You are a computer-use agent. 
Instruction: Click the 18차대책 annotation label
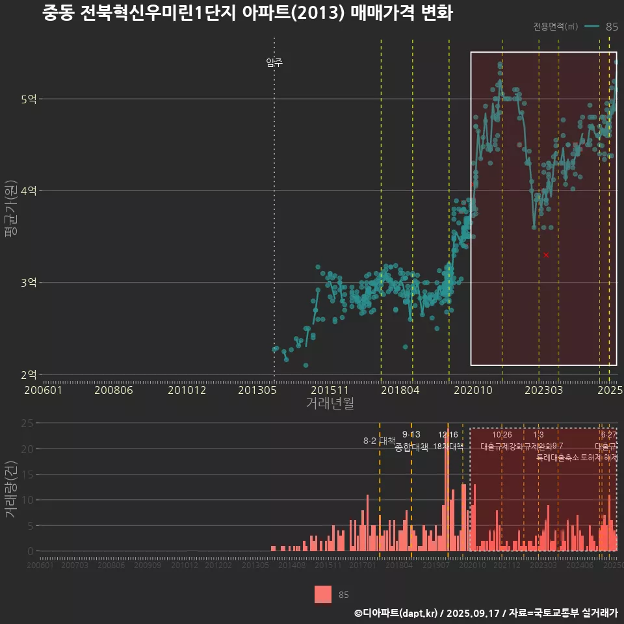tap(448, 447)
